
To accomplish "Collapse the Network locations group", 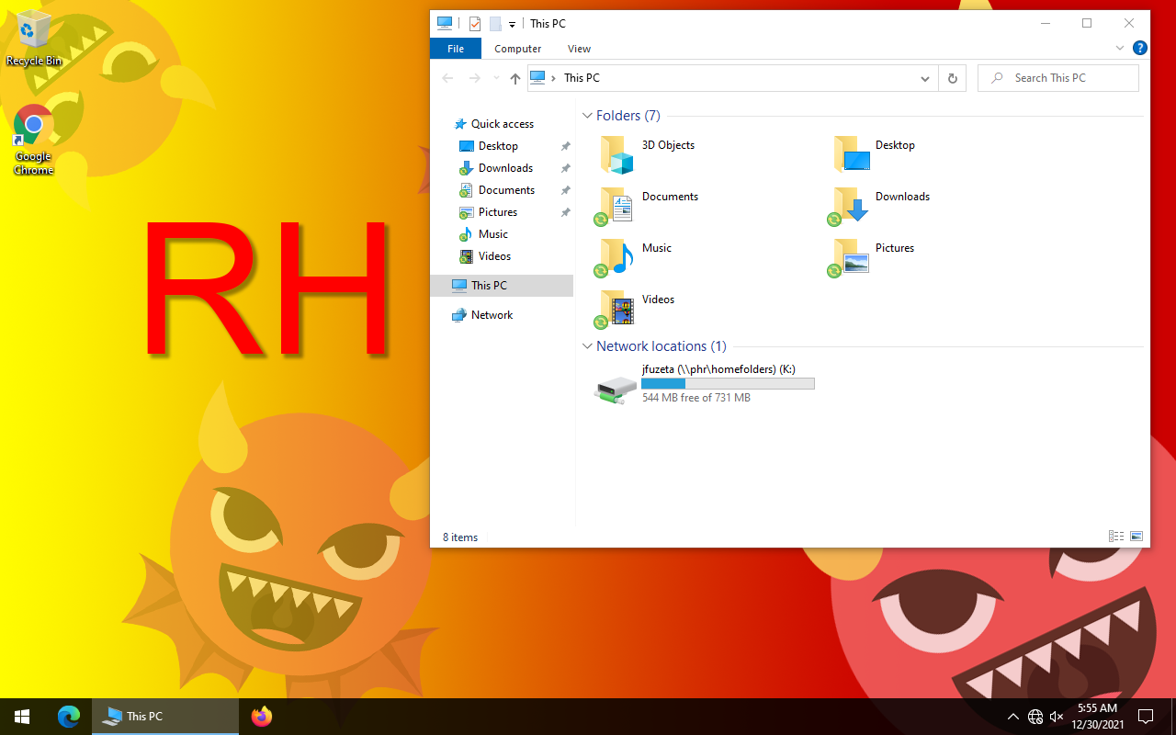I will coord(587,346).
